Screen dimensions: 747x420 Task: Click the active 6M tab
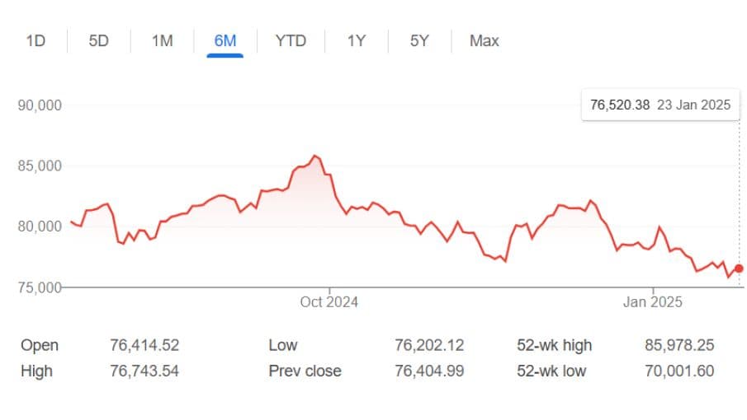pos(225,40)
